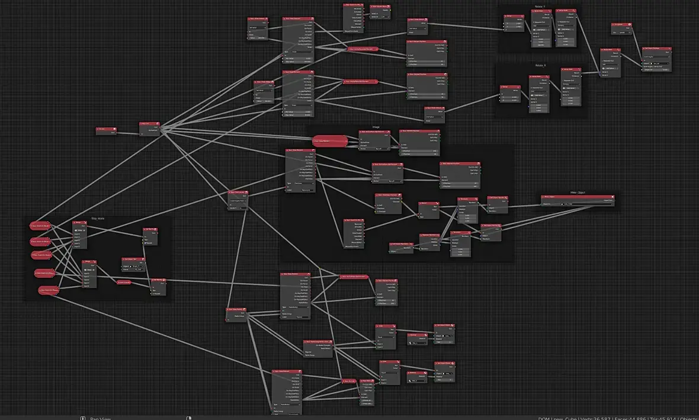Click the Set Object Rotation node's header icon
The image size is (699, 420).
click(x=670, y=49)
